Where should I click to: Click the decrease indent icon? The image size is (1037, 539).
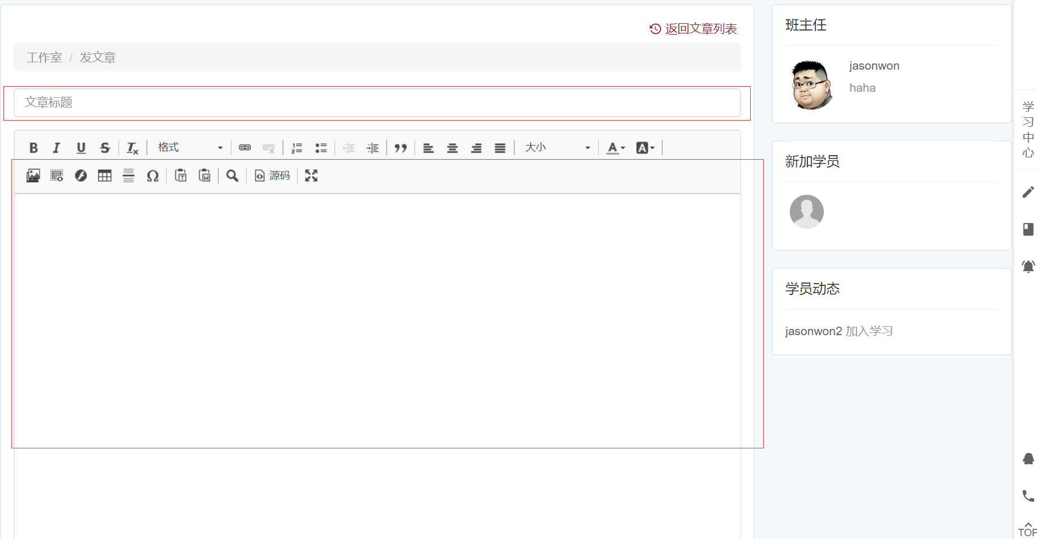point(349,148)
